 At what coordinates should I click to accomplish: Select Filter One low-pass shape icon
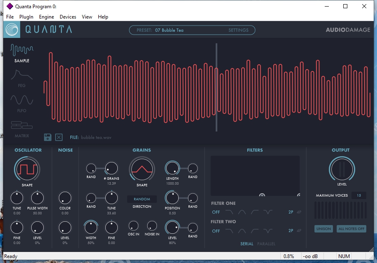point(229,212)
